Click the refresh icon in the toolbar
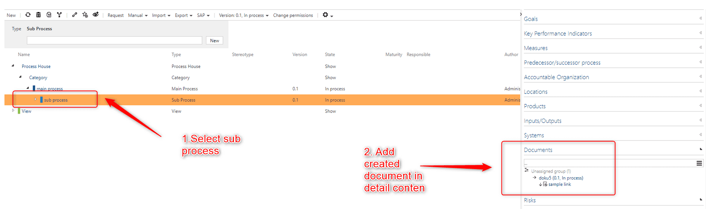 tap(28, 15)
